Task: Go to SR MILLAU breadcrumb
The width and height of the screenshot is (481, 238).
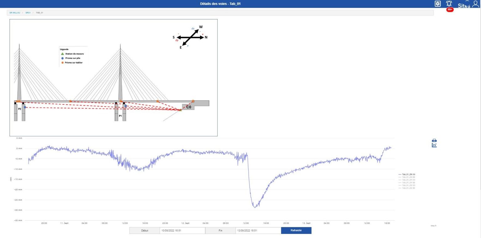Action: (15, 13)
